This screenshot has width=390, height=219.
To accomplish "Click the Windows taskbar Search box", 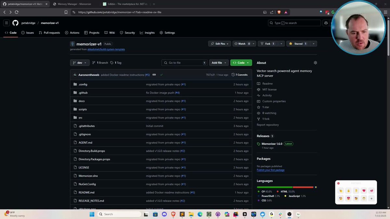I will 119,214.
